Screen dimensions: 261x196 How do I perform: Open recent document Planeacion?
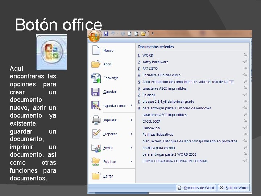(151, 128)
